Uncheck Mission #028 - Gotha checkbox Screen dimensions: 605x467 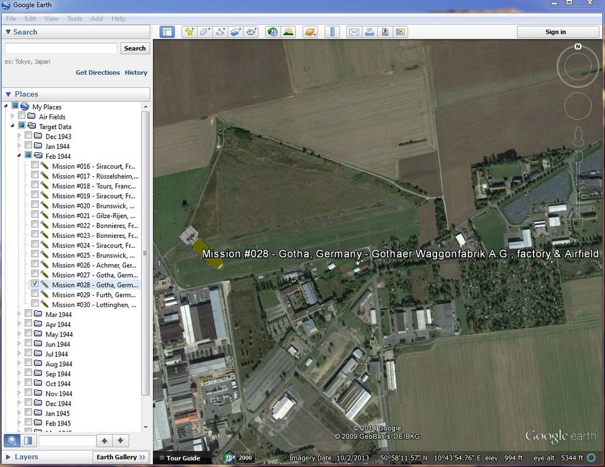coord(35,284)
